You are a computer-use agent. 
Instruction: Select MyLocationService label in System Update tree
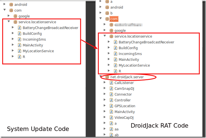coord(38,51)
